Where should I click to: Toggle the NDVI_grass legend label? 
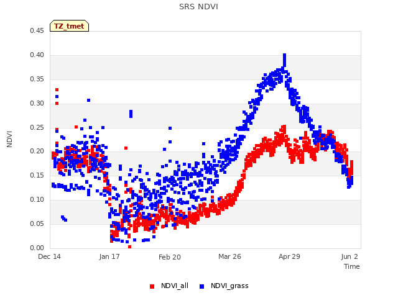tap(229, 286)
